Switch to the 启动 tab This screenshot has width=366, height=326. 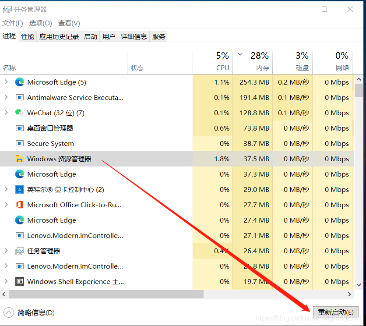click(x=90, y=36)
